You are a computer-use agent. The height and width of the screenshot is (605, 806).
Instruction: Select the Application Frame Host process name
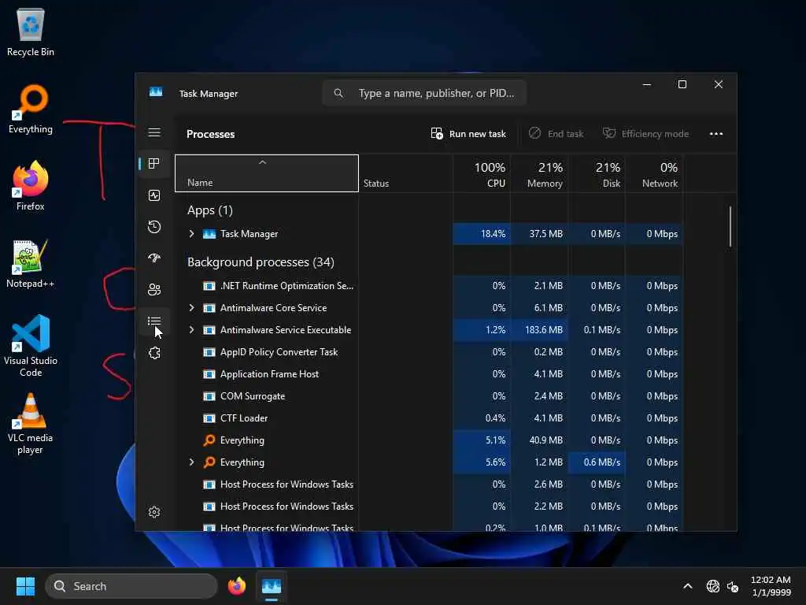click(x=269, y=374)
